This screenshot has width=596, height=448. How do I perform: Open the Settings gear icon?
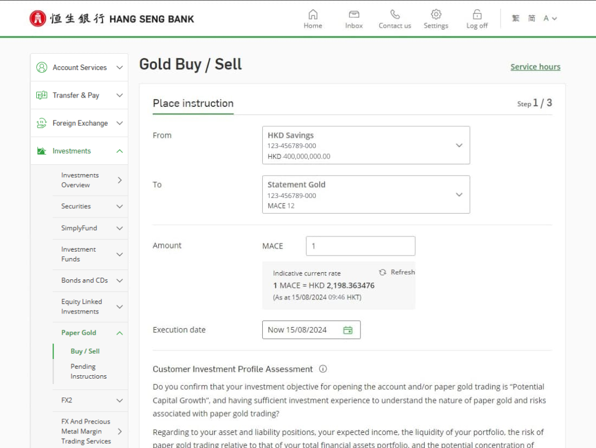click(x=436, y=18)
